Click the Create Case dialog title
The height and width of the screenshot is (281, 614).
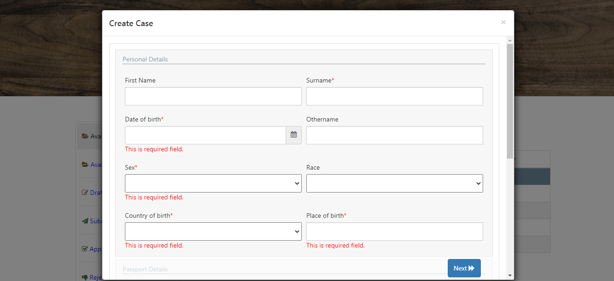tap(131, 23)
